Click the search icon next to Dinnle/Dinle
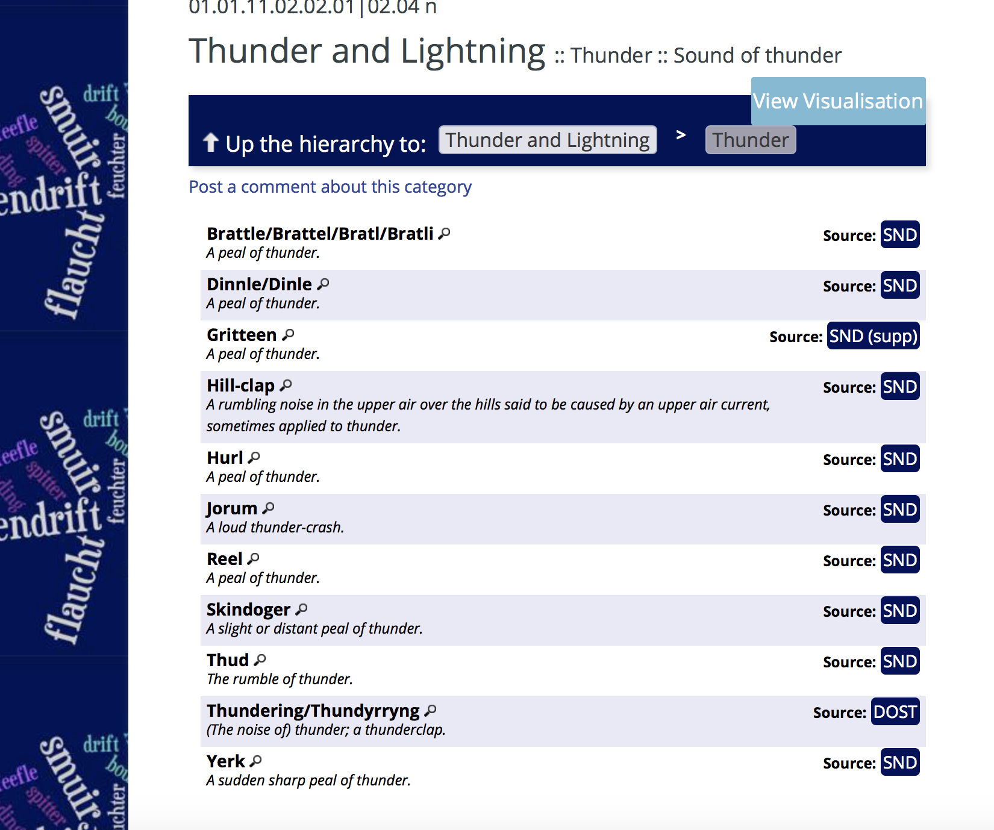994x830 pixels. point(324,284)
